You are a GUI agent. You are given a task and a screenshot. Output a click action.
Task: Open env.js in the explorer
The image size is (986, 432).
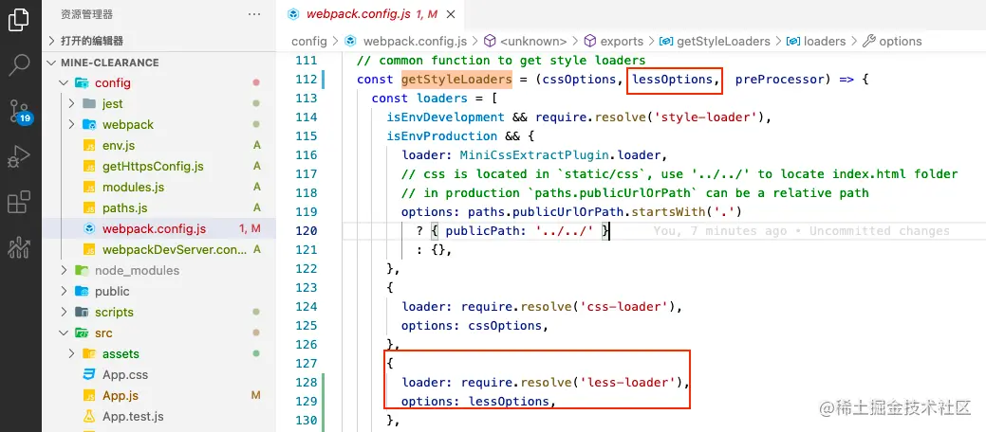coord(119,146)
